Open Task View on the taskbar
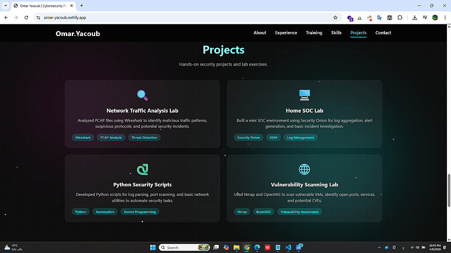Viewport: 451px width, 253px height. 216,248
